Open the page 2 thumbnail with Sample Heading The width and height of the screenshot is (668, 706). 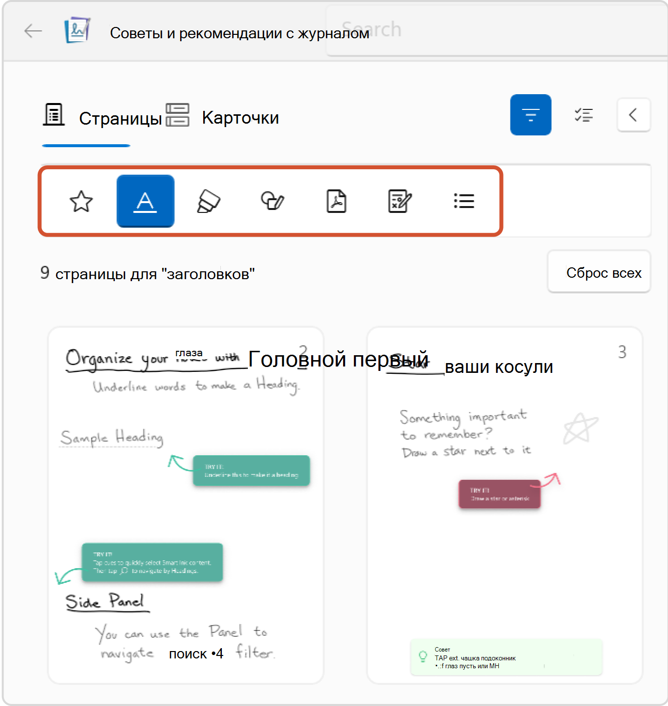[x=186, y=505]
